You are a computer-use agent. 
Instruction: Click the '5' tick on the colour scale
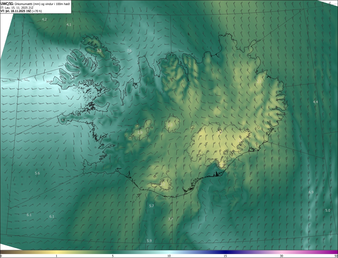pos(113,256)
